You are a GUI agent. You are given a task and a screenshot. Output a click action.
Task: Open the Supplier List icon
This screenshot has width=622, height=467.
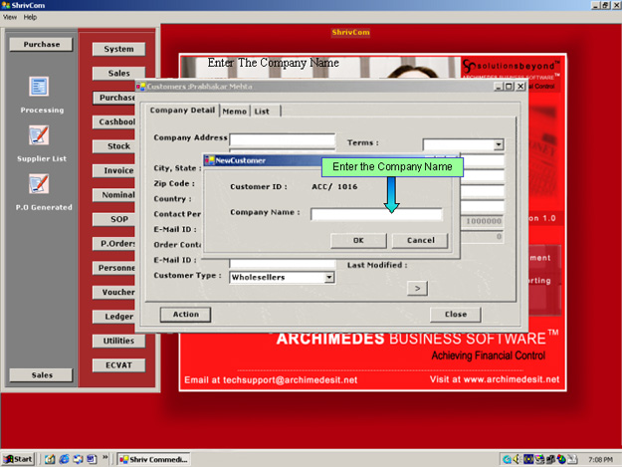(39, 135)
